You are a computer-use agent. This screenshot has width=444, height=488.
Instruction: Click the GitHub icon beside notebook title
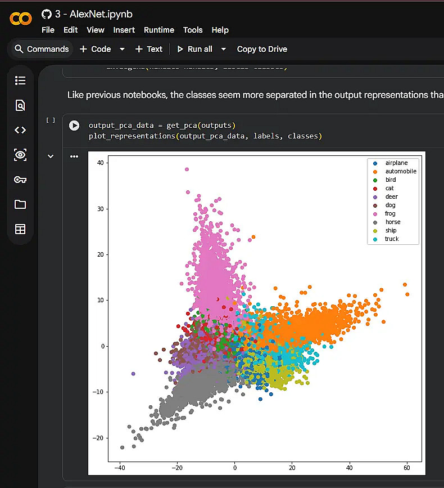[x=47, y=14]
